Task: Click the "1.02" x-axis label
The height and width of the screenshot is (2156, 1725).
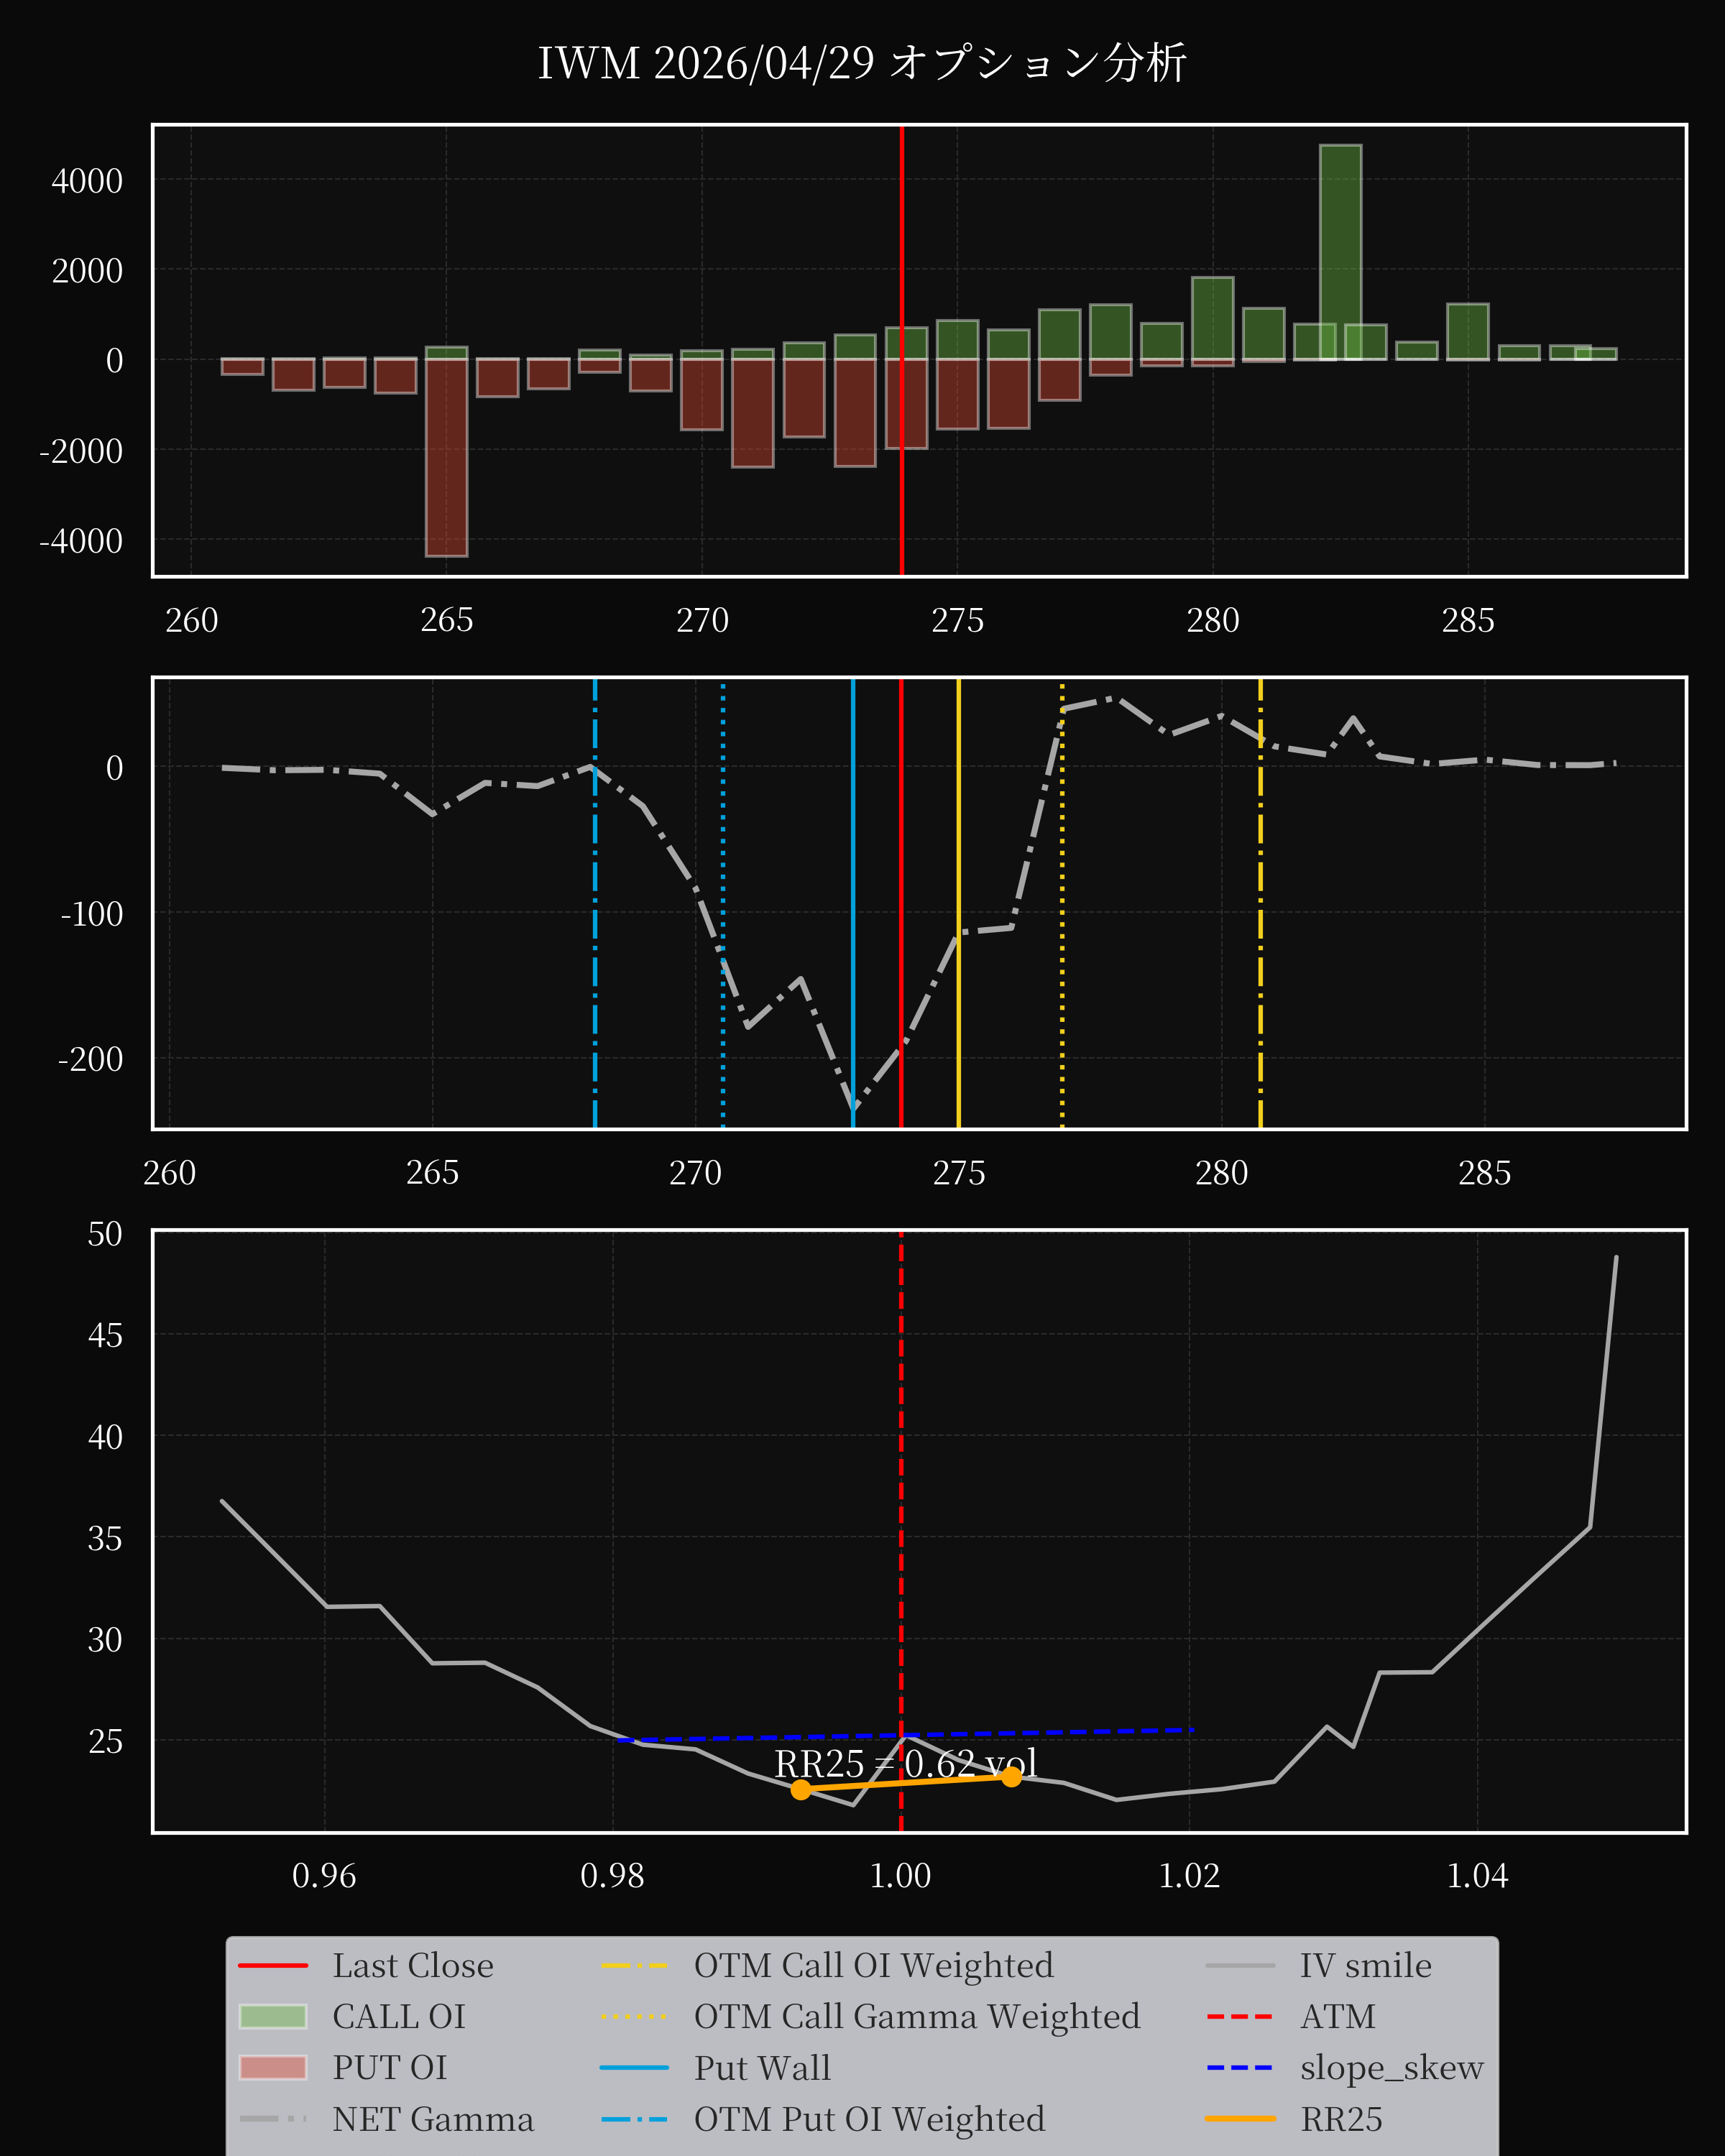Action: click(x=1189, y=1875)
